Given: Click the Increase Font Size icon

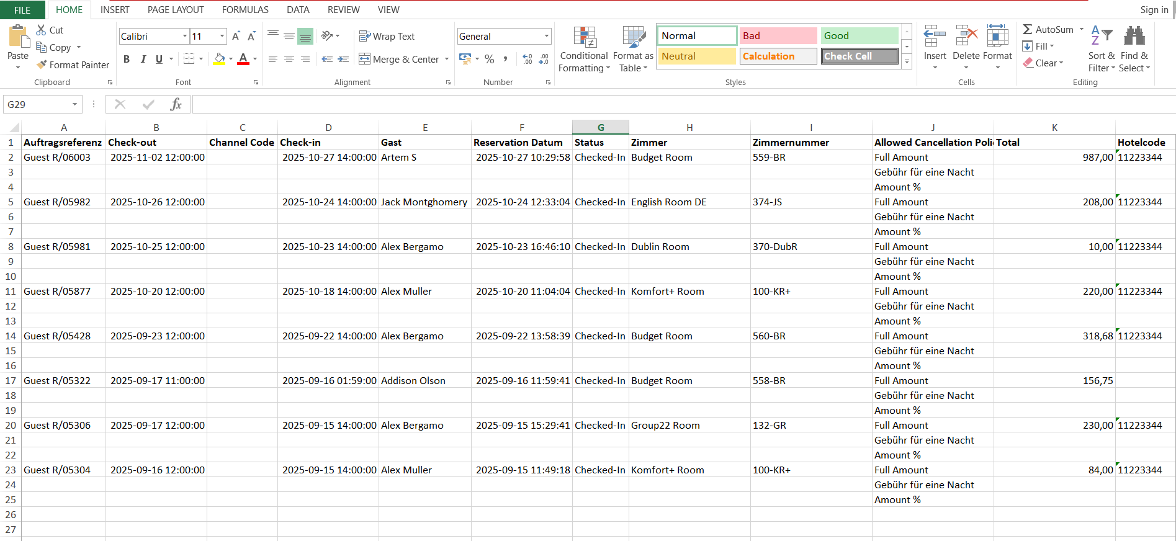Looking at the screenshot, I should point(236,37).
